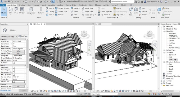Toggle the Sun Path checkbox
Screen dimensions: 180x97
14,63
